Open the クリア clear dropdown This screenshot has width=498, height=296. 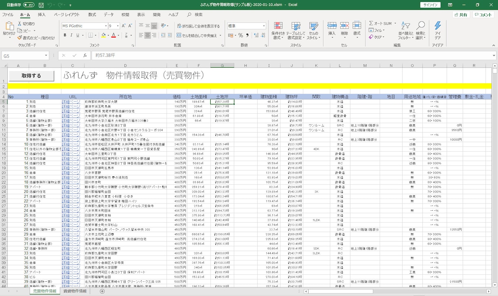(376, 37)
